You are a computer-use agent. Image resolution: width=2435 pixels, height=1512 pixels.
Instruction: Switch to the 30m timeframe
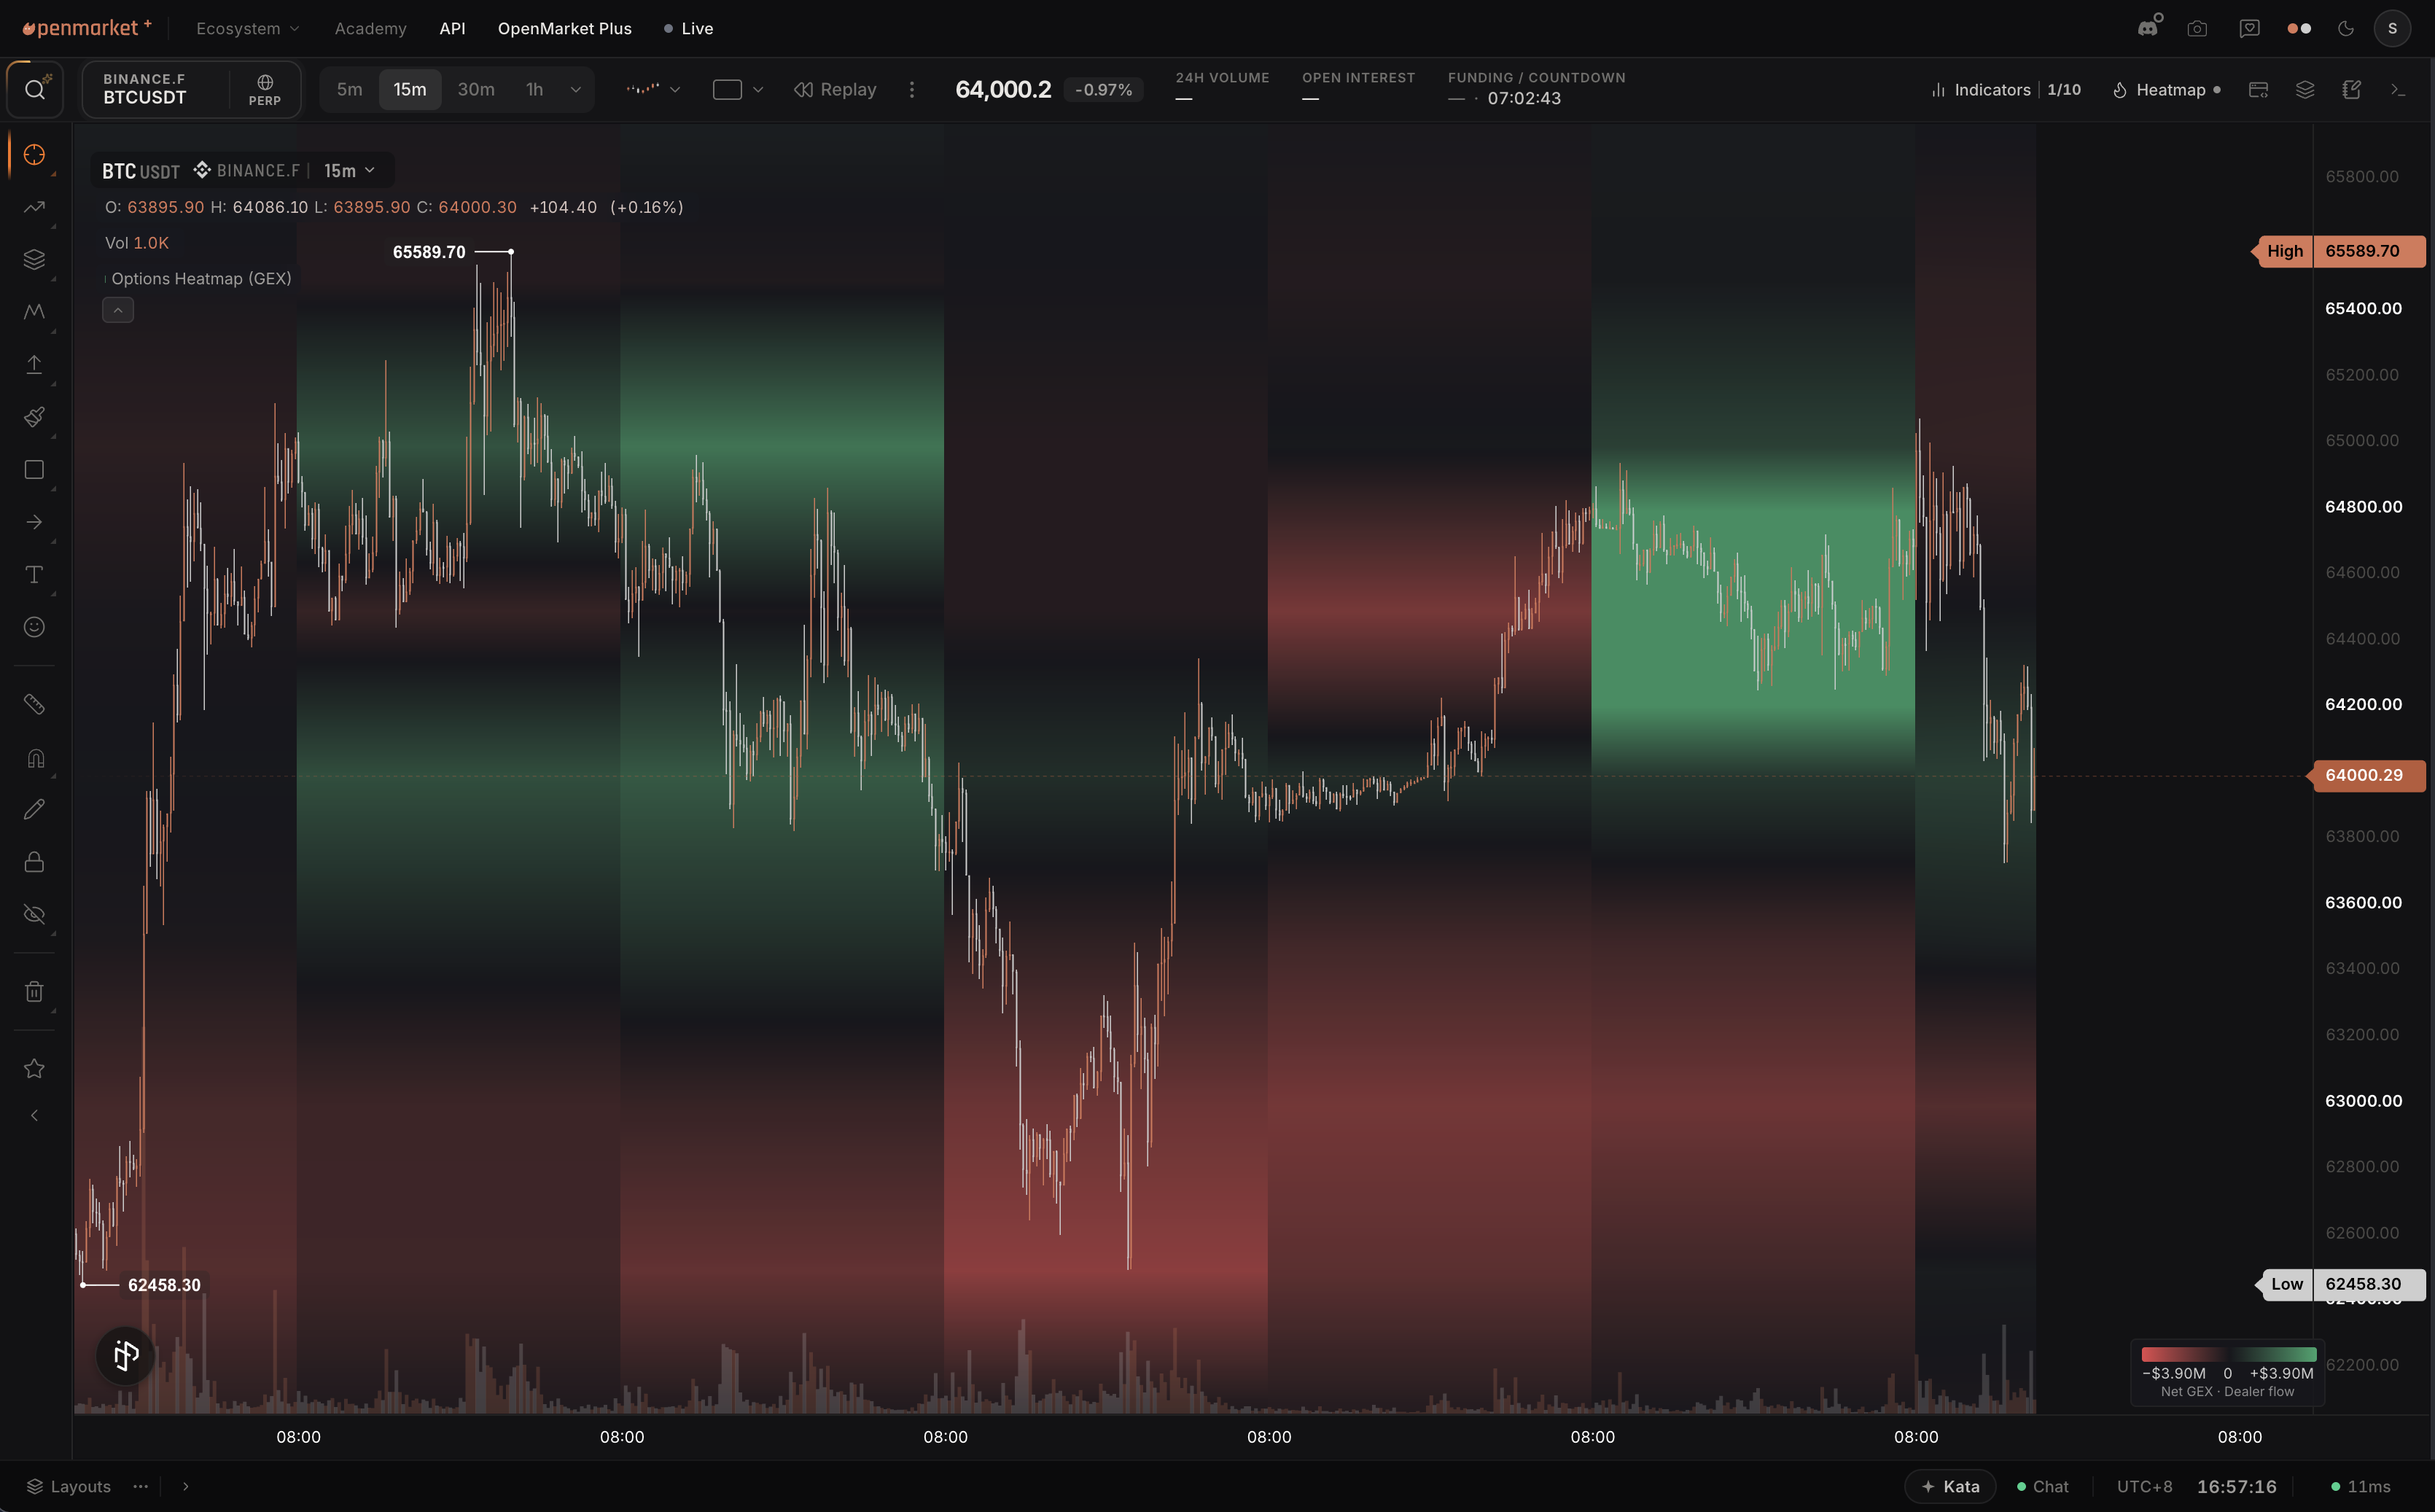(476, 89)
